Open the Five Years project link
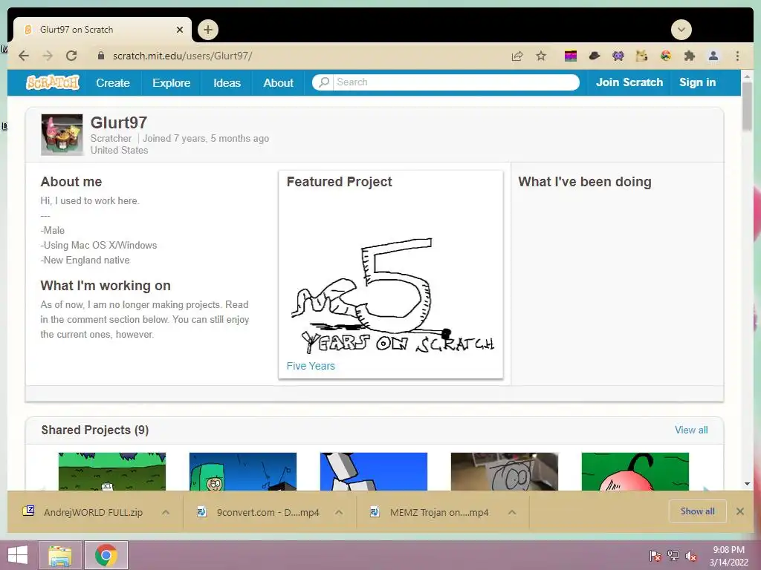Viewport: 761px width, 570px height. pos(311,366)
